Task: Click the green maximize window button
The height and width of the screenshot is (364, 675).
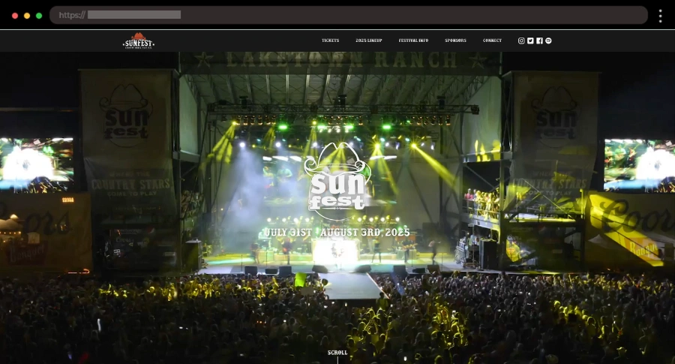Action: pyautogui.click(x=39, y=16)
